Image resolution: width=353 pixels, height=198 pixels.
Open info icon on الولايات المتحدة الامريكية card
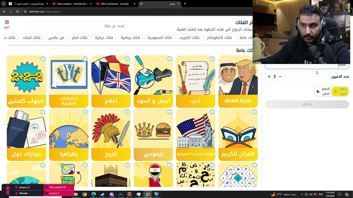212,112
